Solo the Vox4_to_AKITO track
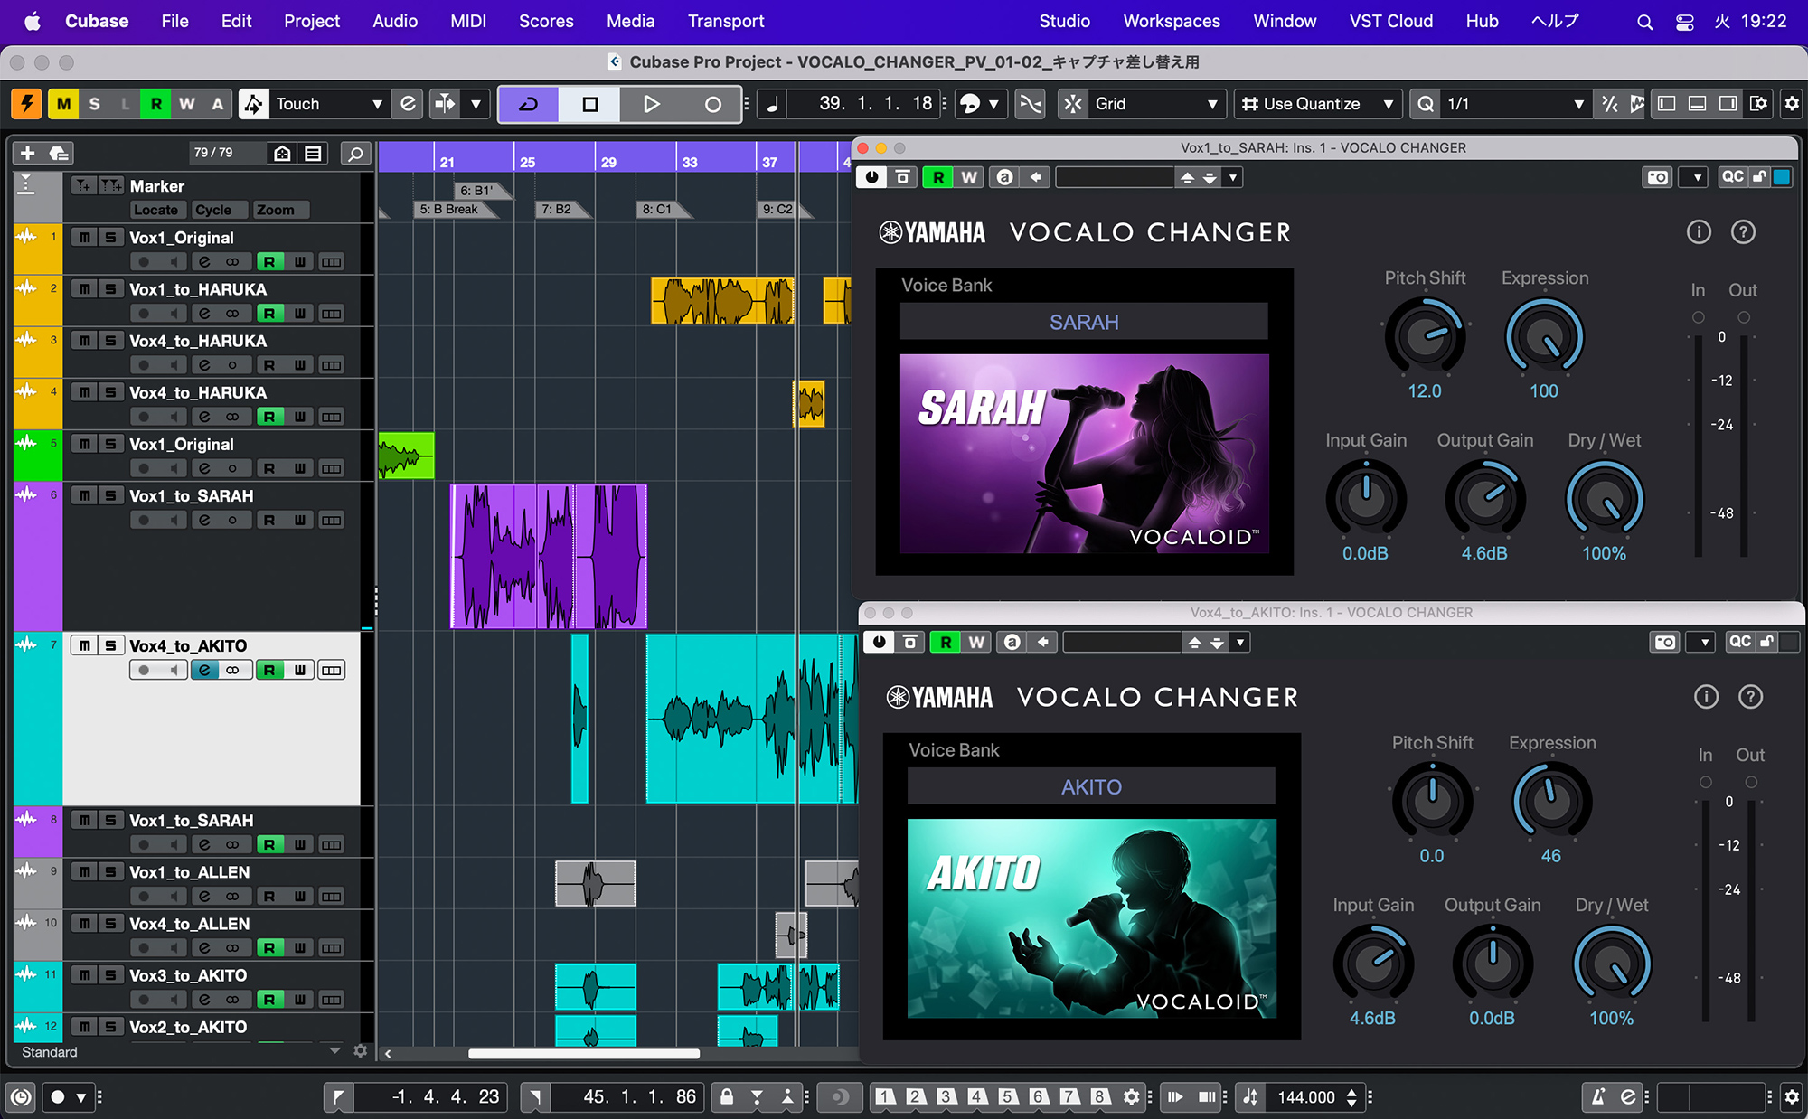The width and height of the screenshot is (1808, 1119). (110, 645)
